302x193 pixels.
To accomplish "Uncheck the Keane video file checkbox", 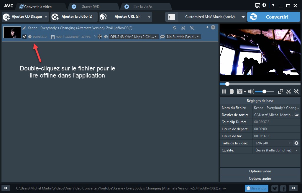I will (x=24, y=37).
